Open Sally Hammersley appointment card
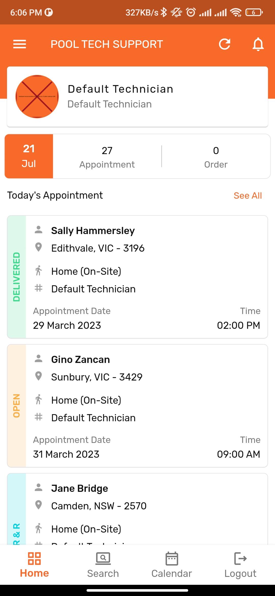The height and width of the screenshot is (596, 275). (x=137, y=277)
